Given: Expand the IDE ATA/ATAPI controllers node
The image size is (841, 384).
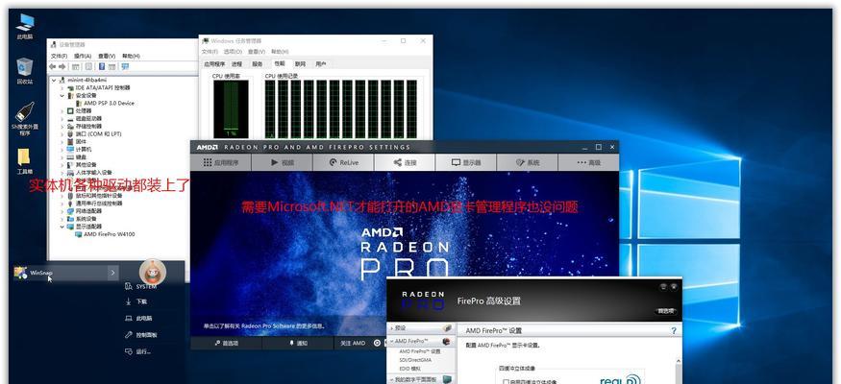Looking at the screenshot, I should click(x=62, y=87).
